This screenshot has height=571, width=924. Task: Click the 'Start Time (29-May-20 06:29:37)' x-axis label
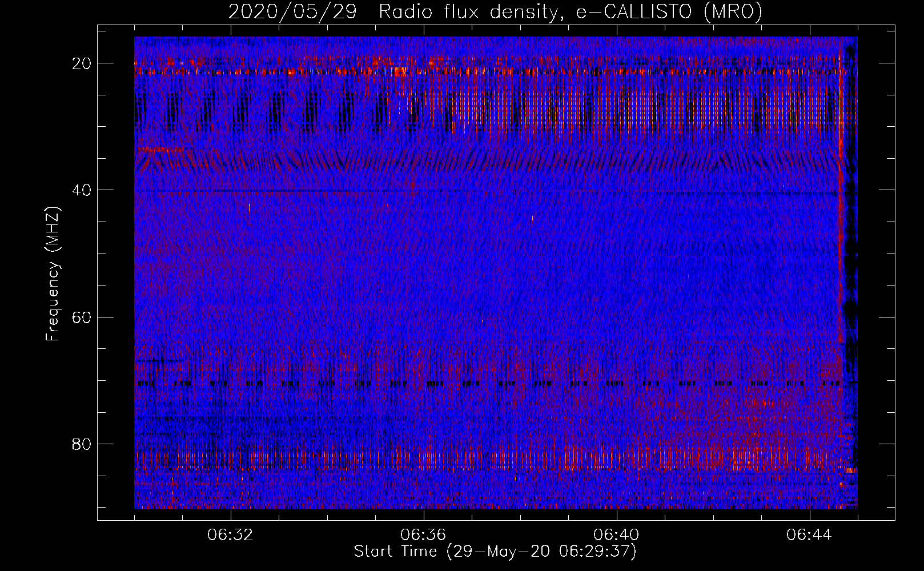coord(495,552)
